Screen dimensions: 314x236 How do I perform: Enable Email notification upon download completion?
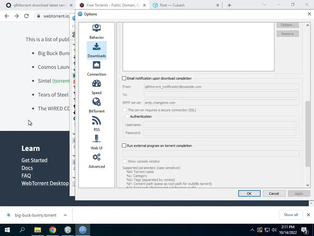coord(124,78)
